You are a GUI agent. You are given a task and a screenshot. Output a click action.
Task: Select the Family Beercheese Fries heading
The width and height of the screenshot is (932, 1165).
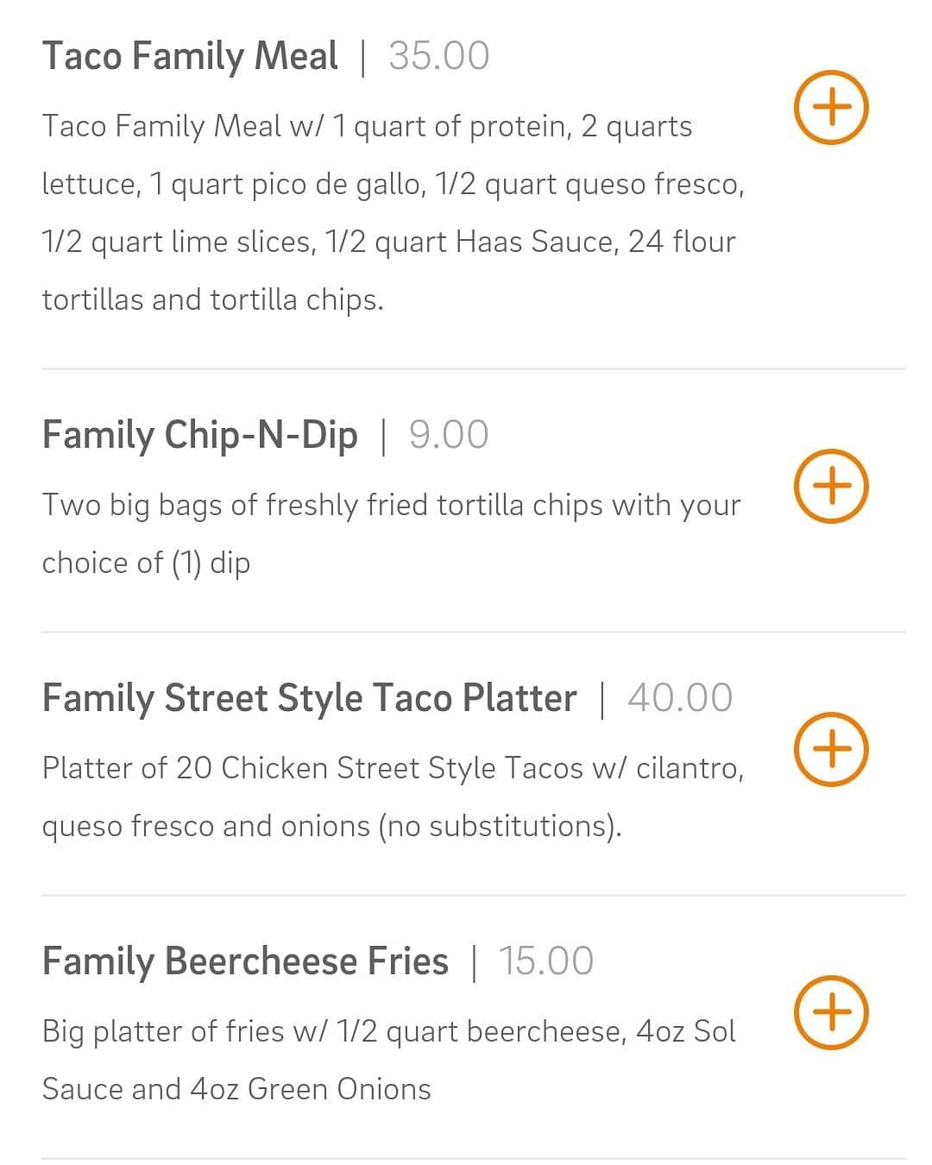coord(245,961)
